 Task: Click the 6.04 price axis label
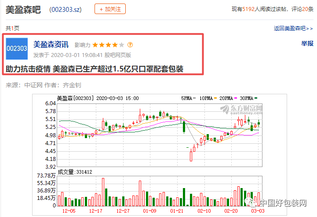click(x=50, y=103)
